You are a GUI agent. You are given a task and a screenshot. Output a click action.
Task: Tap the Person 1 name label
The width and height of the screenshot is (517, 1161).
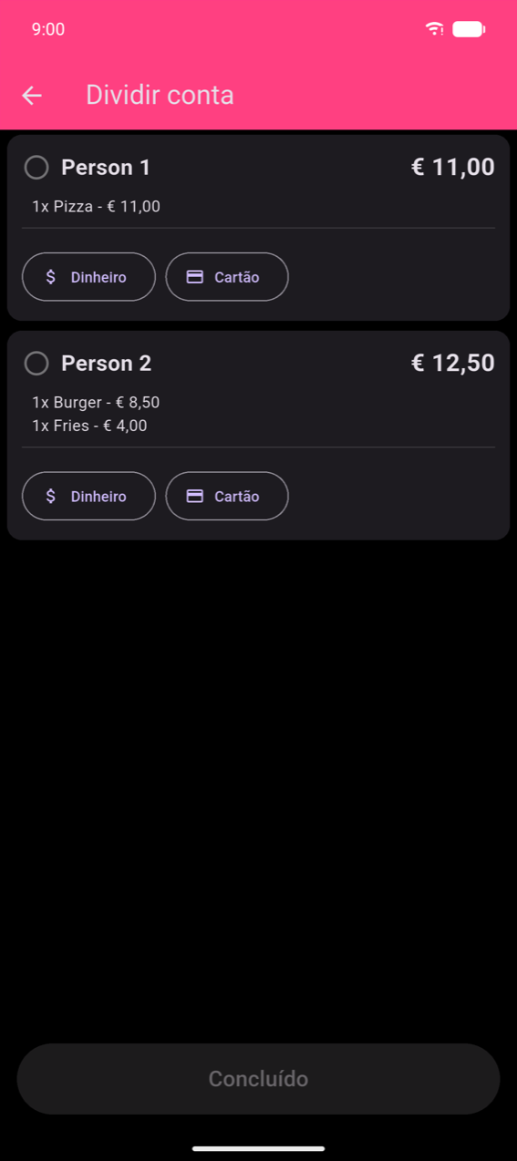(106, 168)
